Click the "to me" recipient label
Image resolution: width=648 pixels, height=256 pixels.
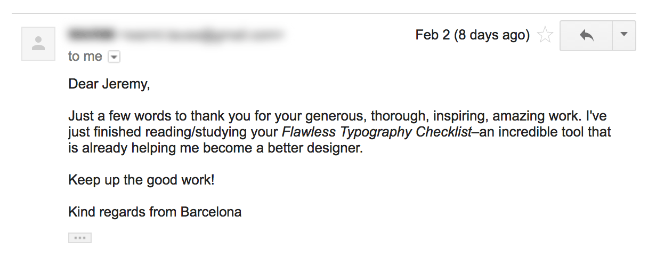(85, 57)
